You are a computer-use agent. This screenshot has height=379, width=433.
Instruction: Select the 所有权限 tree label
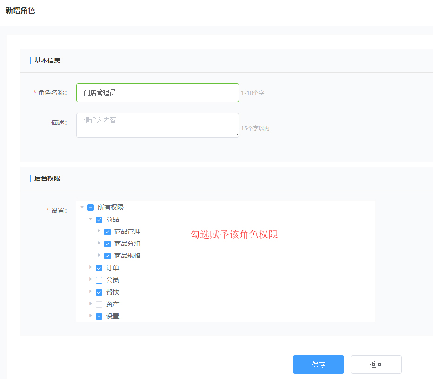111,207
